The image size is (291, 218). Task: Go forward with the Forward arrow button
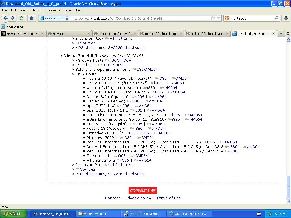13,18
